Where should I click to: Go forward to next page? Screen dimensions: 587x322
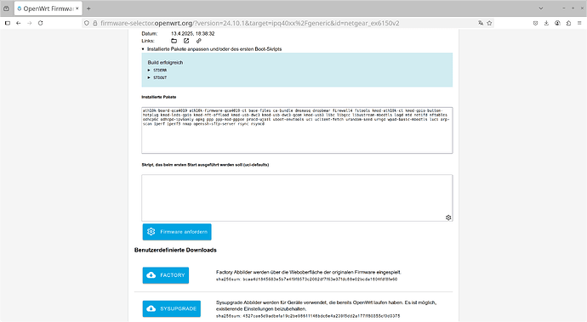pos(29,23)
